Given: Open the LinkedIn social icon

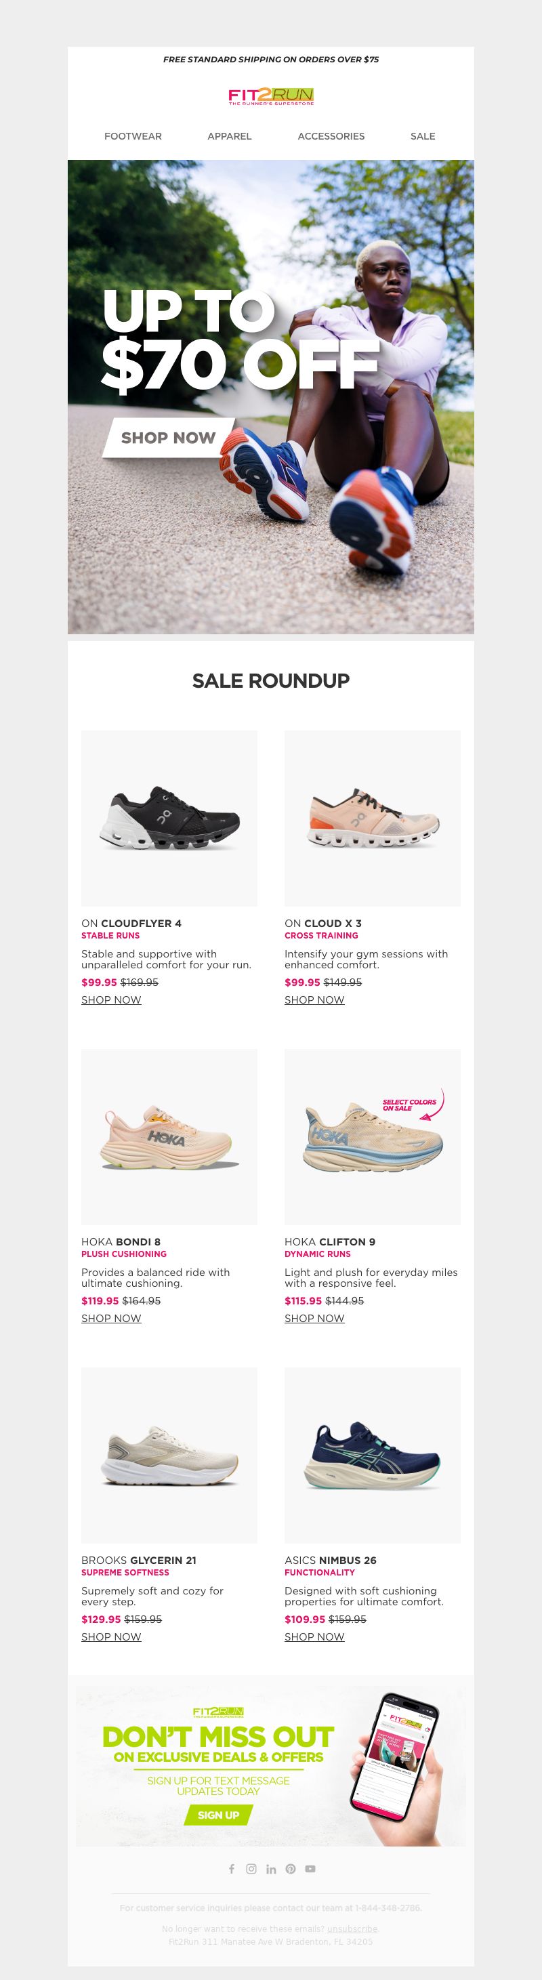Looking at the screenshot, I should click(270, 1869).
